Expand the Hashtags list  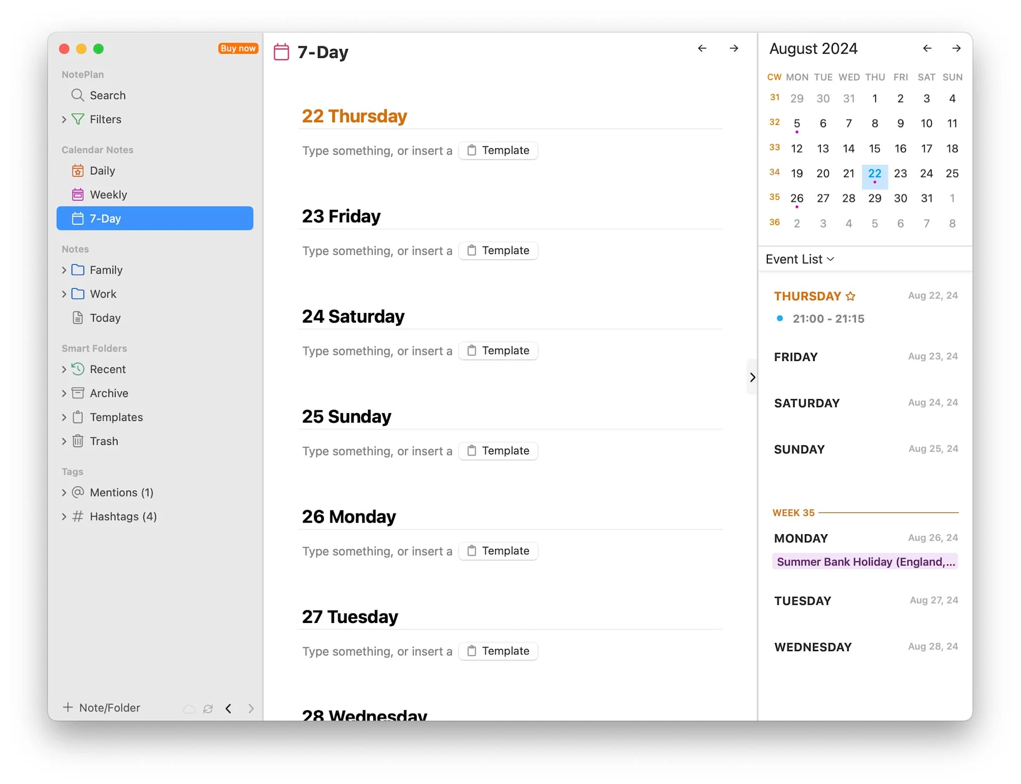[x=63, y=516]
